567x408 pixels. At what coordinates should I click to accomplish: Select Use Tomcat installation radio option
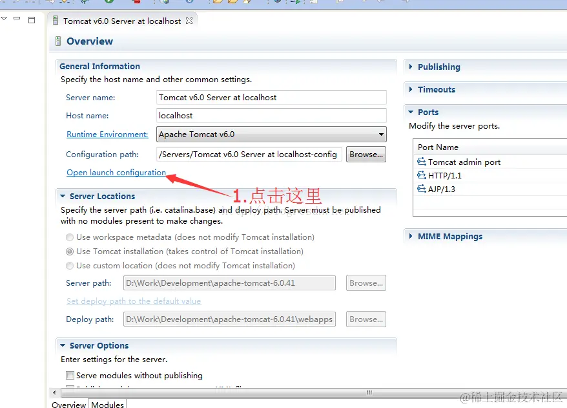point(70,252)
